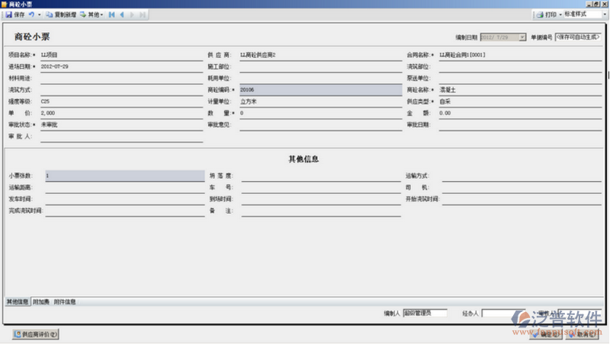This screenshot has height=344, width=610.
Task: Click the Copy New (复制新增) icon
Action: [x=50, y=14]
